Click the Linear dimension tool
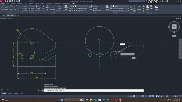This screenshot has width=182, height=102. 58,6
